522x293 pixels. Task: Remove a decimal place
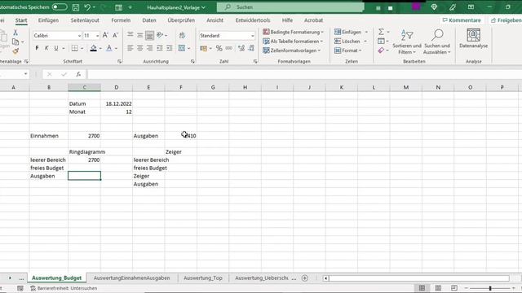pos(251,49)
